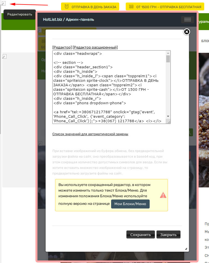Click the scrollbar thumb in the code textarea
Viewport: 209px width, 263px height.
[x=168, y=59]
